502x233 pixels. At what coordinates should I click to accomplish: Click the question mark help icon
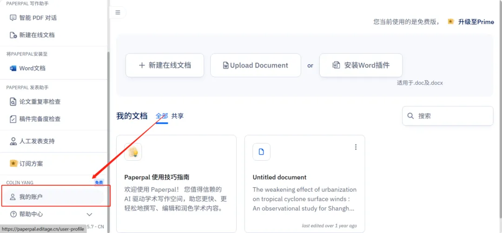(13, 214)
